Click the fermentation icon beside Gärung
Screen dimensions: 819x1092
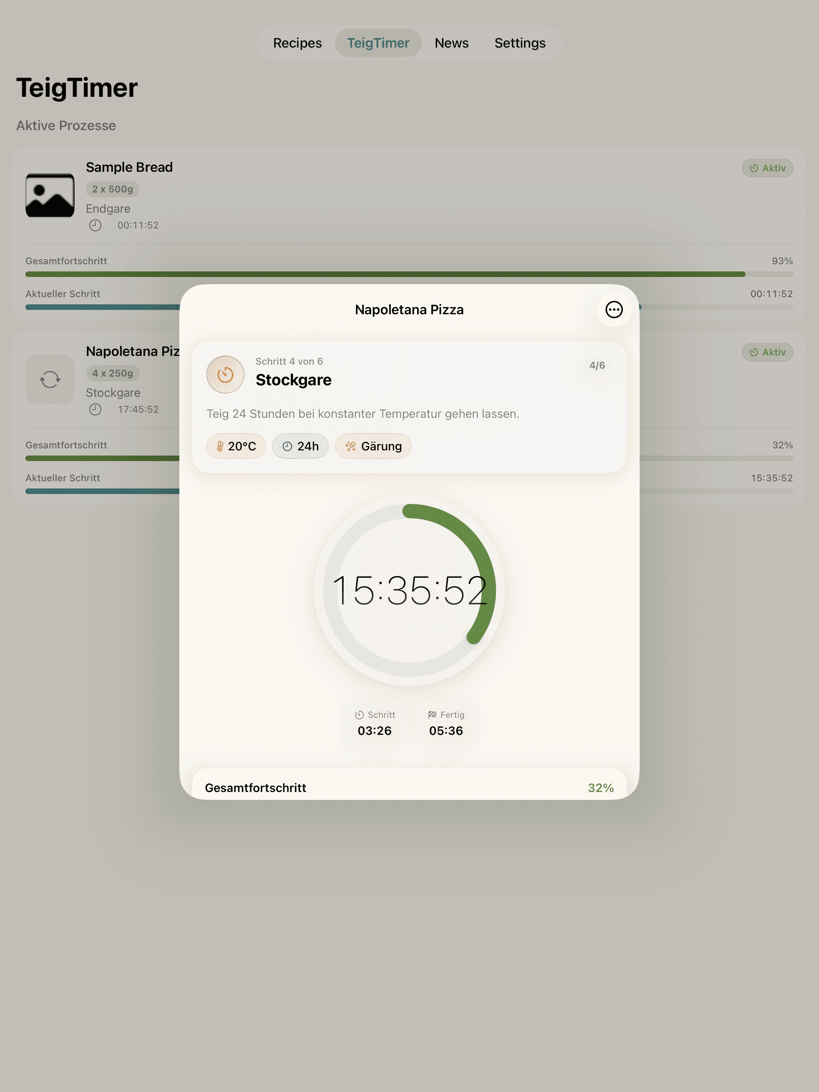350,446
